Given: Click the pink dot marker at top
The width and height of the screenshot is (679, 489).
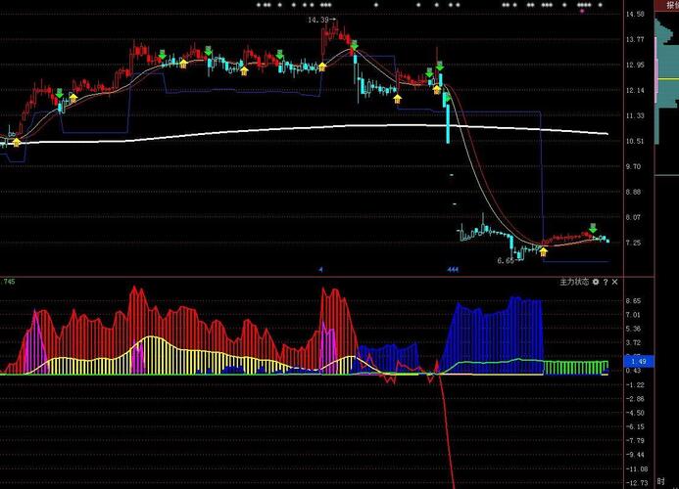Looking at the screenshot, I should pos(585,12).
